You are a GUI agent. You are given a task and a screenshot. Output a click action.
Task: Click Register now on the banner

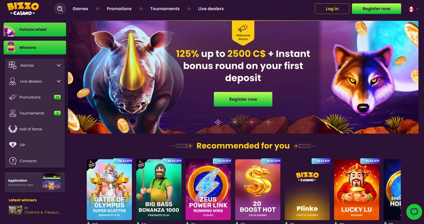pos(243,99)
